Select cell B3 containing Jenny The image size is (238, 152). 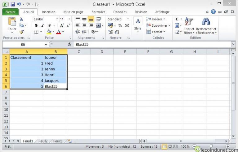pyautogui.click(x=55, y=69)
